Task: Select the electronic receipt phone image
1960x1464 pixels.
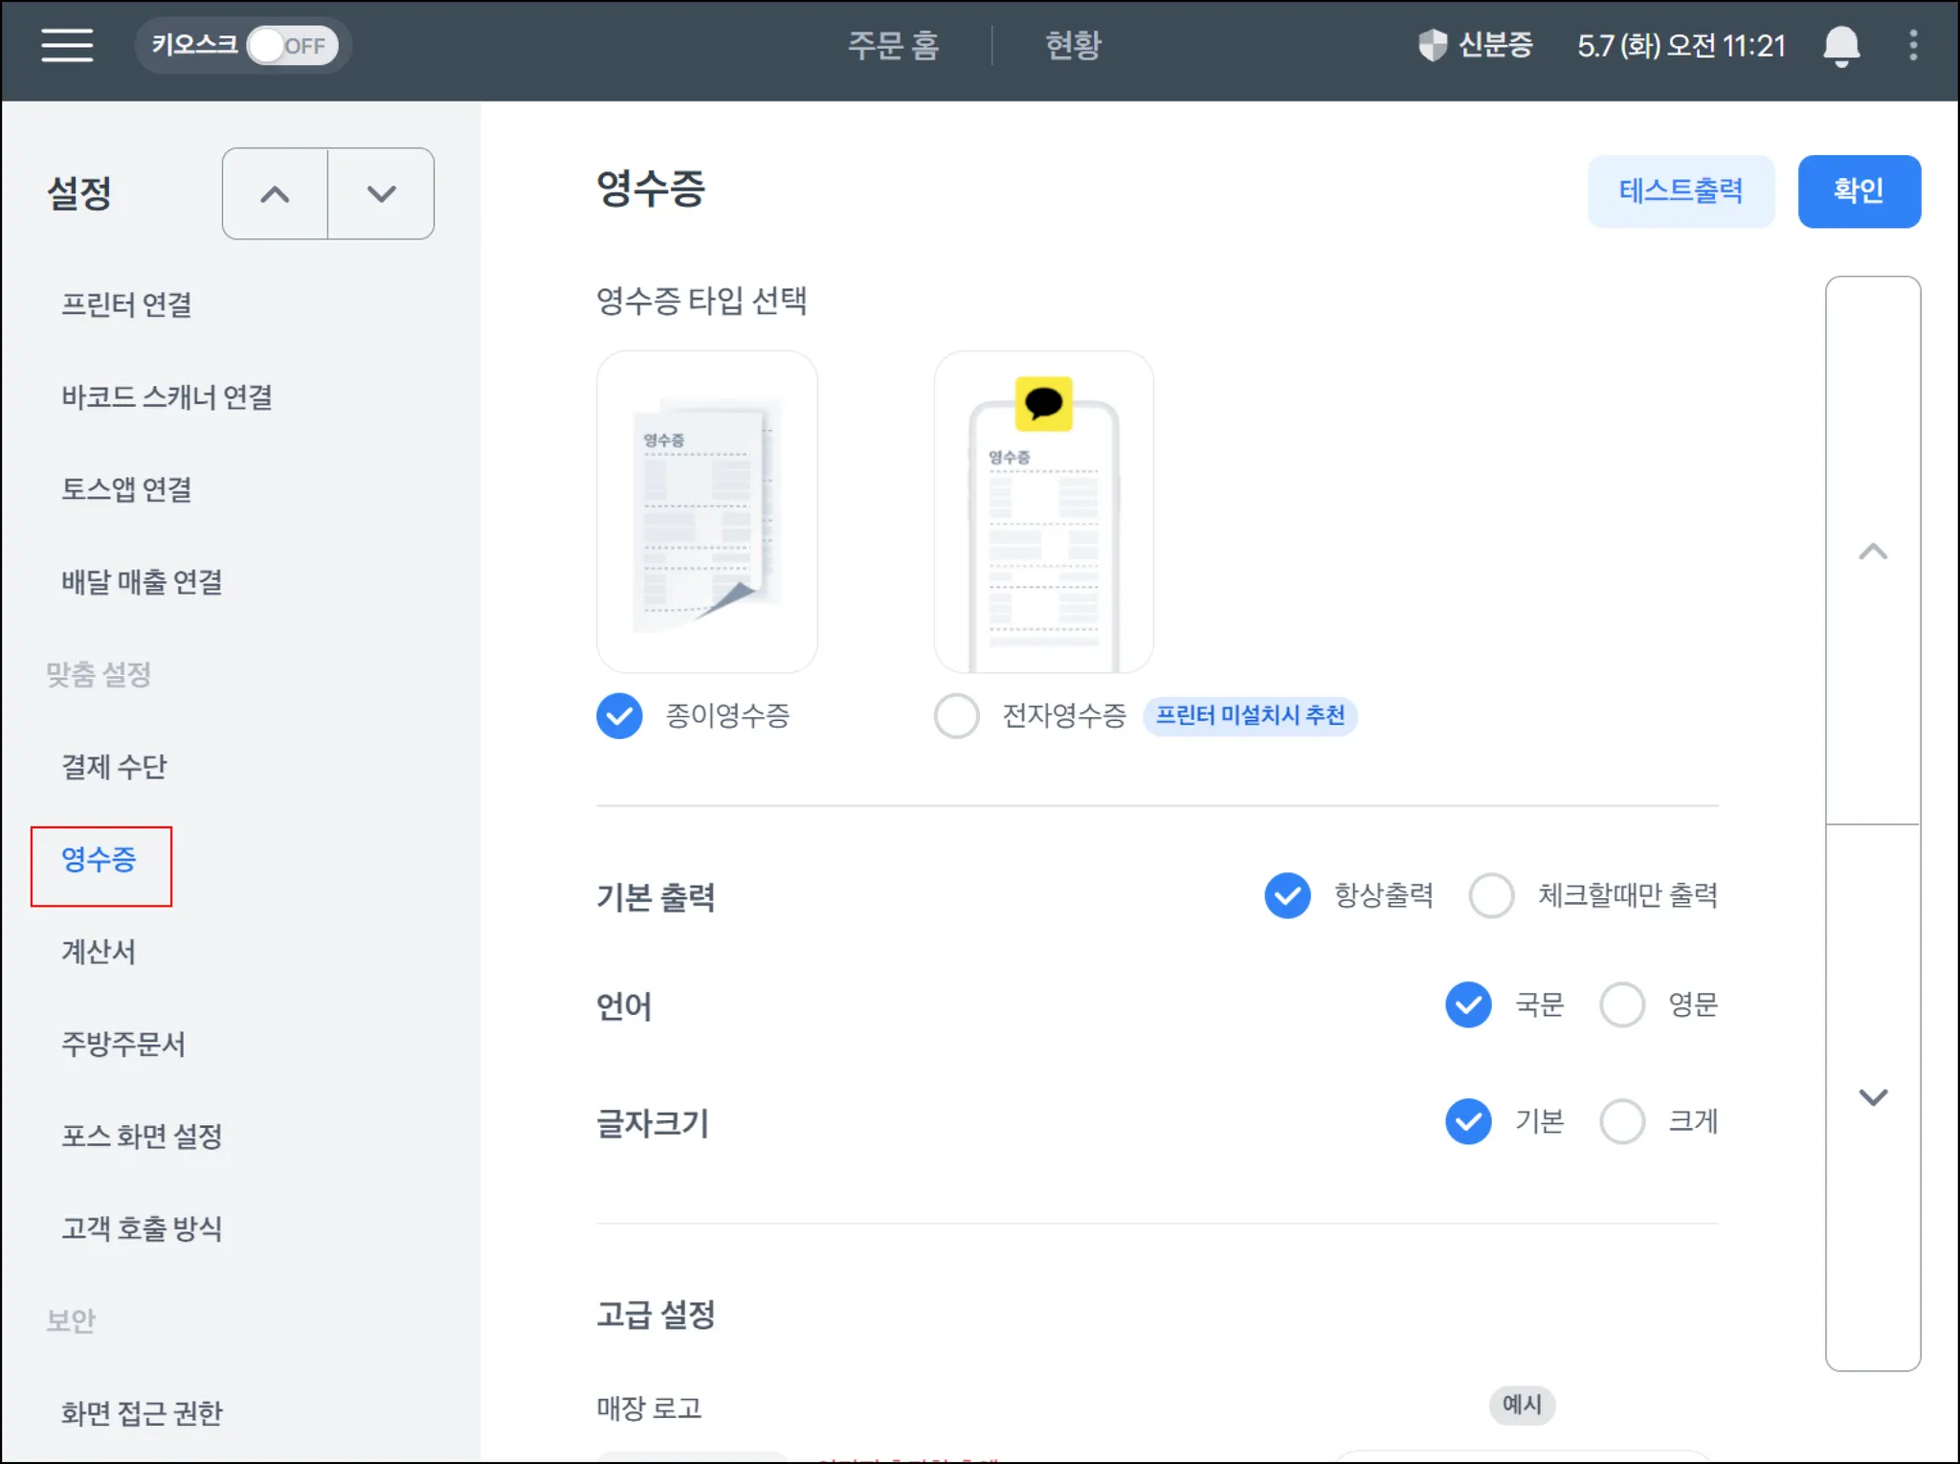Action: [1043, 511]
